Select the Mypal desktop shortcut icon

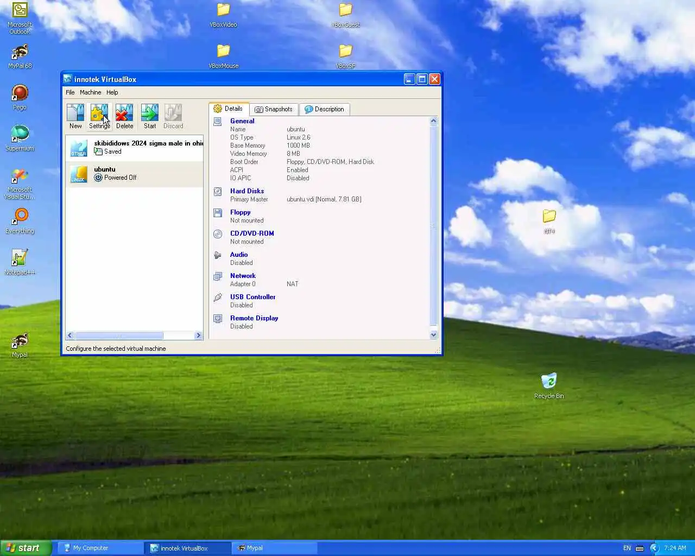[x=20, y=345]
